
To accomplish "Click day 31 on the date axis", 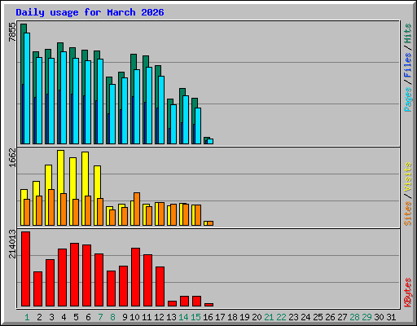I will 391,317.
